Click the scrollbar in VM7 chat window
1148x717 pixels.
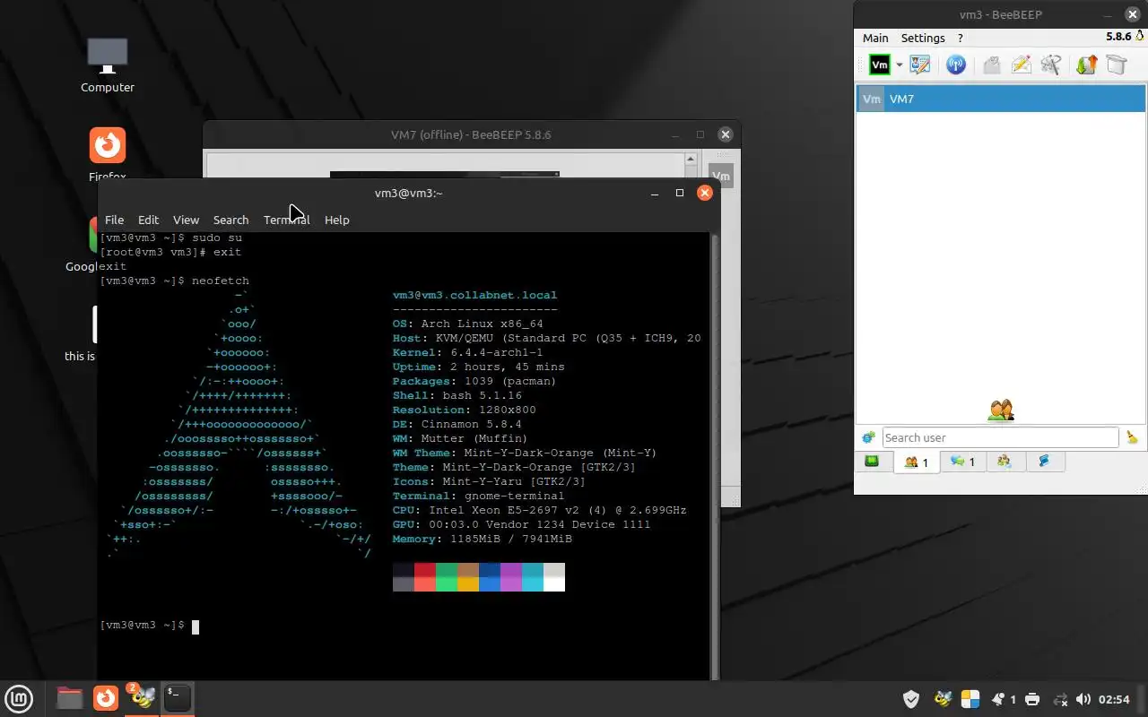point(691,166)
